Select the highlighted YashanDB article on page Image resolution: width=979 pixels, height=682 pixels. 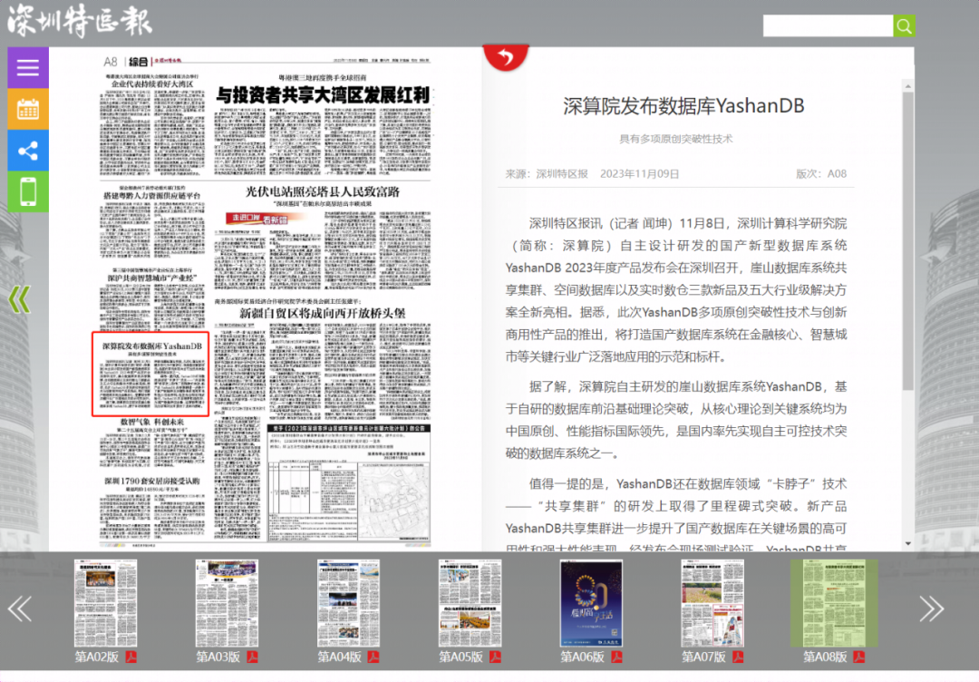(150, 374)
